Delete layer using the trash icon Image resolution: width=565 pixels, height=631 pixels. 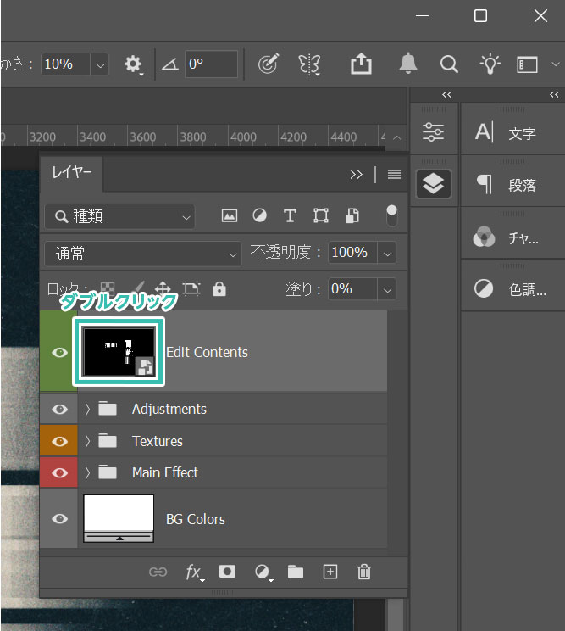tap(364, 572)
